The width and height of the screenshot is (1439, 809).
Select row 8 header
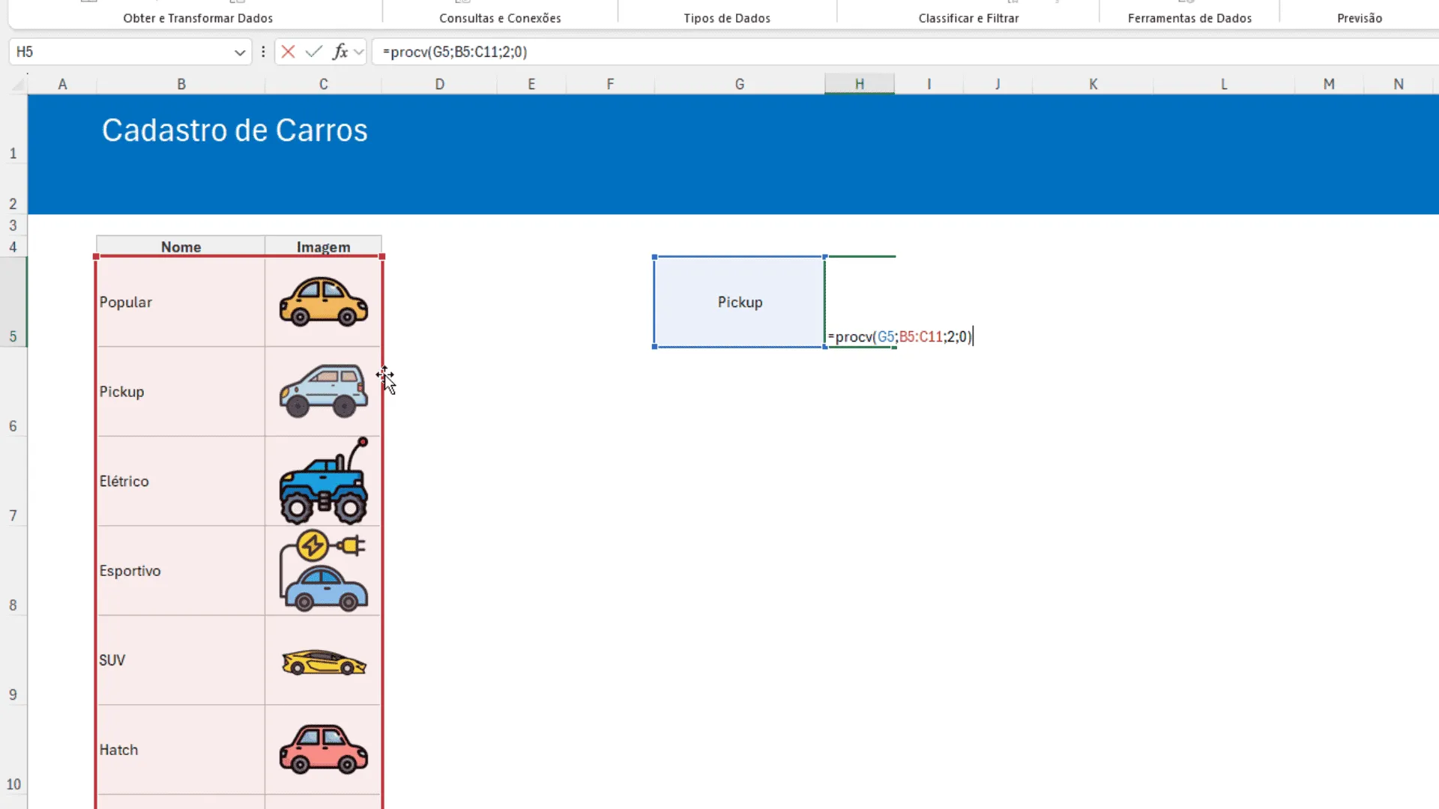13,570
